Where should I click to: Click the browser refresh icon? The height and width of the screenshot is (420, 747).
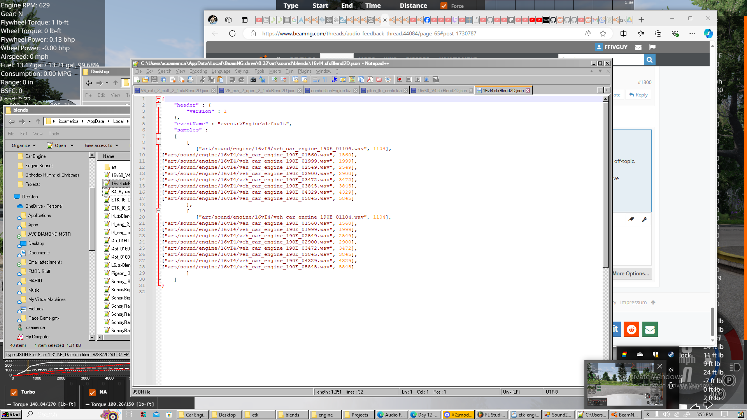(x=232, y=33)
